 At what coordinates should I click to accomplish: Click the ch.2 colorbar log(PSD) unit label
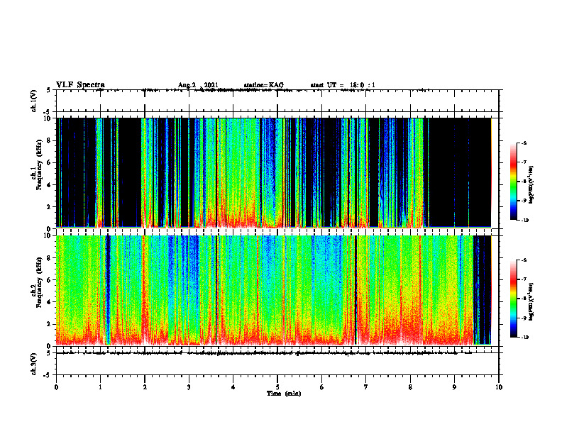coord(531,301)
